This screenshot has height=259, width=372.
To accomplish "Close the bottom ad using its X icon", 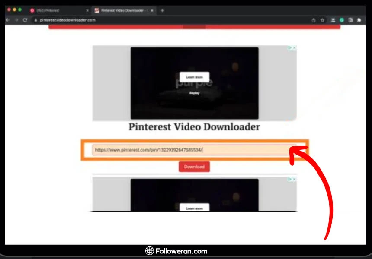I will (x=295, y=179).
